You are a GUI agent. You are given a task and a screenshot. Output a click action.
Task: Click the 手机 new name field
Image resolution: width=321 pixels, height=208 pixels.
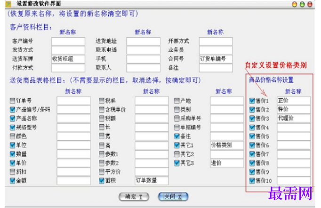tap(143, 59)
